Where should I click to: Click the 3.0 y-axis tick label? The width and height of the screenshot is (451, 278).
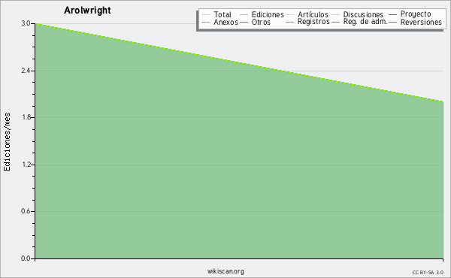coord(26,23)
